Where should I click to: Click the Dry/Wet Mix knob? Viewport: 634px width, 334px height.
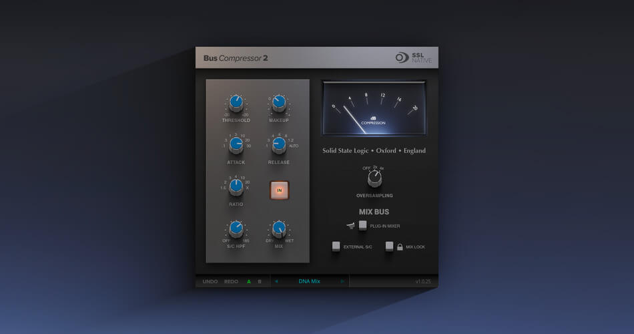click(x=279, y=229)
